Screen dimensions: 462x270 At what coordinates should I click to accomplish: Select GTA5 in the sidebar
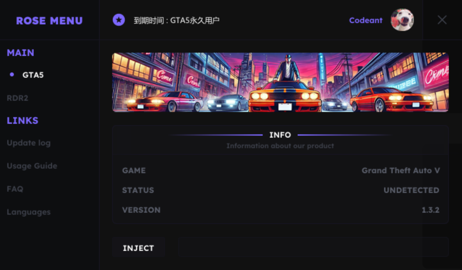pos(33,75)
